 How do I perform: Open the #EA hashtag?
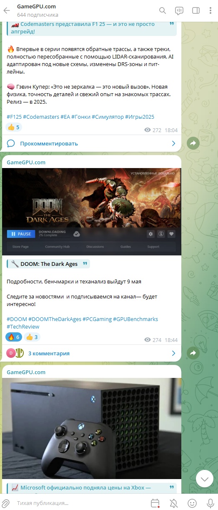(65, 117)
